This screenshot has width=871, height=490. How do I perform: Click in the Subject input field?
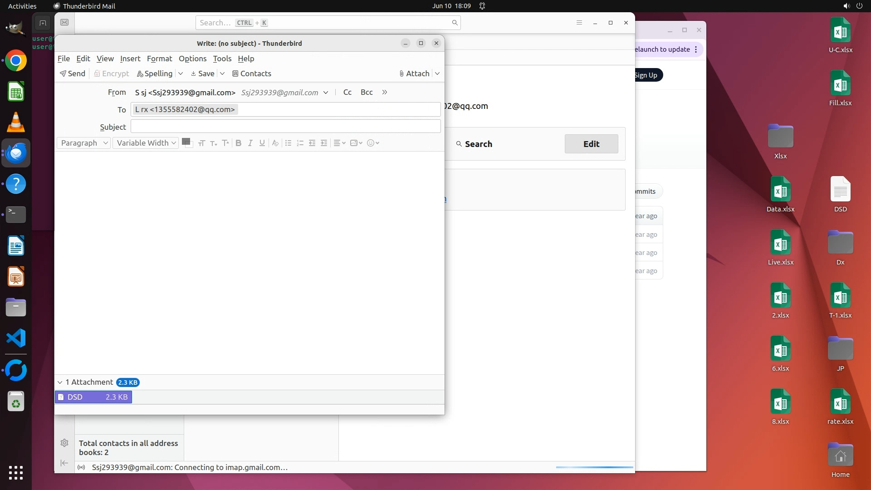tap(285, 127)
